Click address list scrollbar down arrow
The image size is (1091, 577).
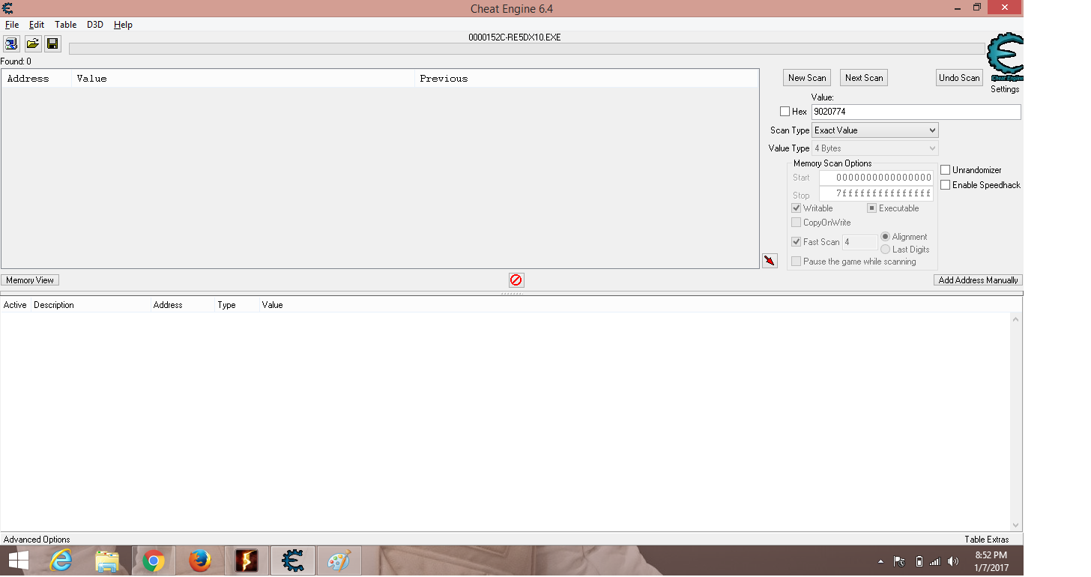click(x=1016, y=525)
